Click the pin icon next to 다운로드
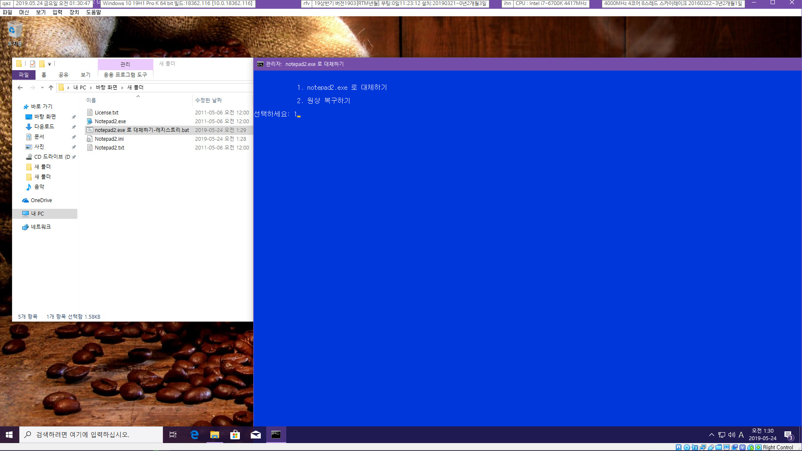 pos(74,127)
